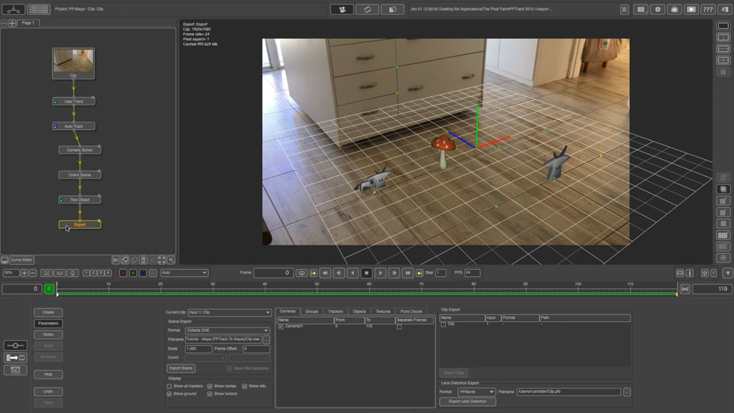Click the Undo button

point(48,391)
